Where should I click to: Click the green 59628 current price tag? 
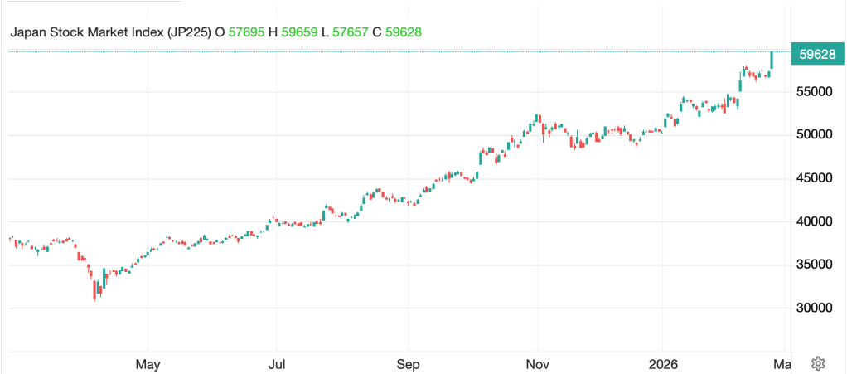pyautogui.click(x=816, y=56)
